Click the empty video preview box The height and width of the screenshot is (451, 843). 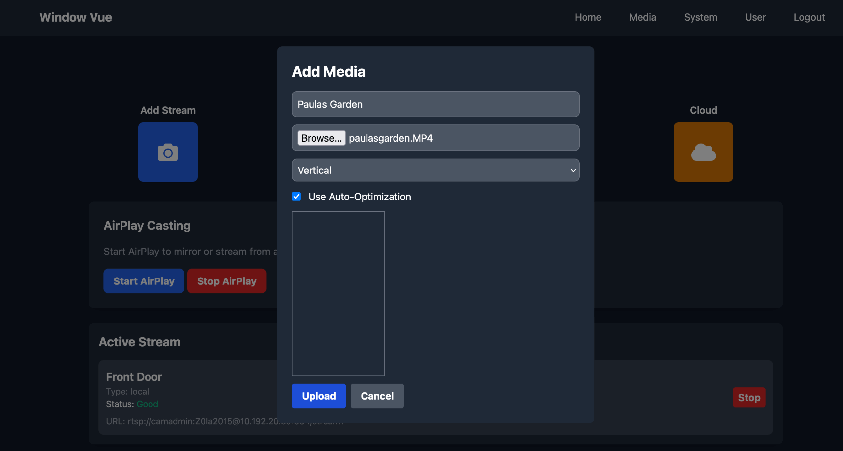338,293
